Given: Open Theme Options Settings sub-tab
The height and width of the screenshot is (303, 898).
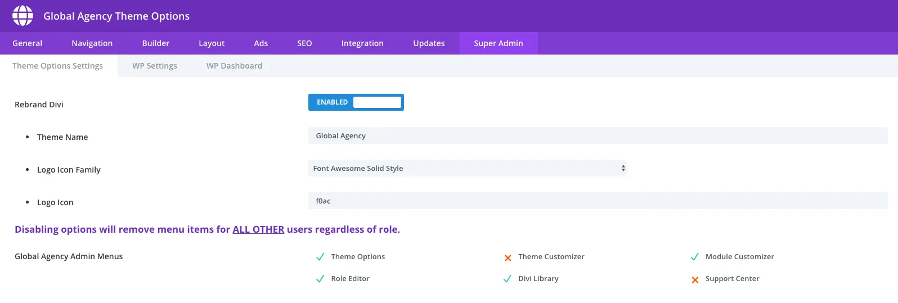Looking at the screenshot, I should click(x=58, y=66).
